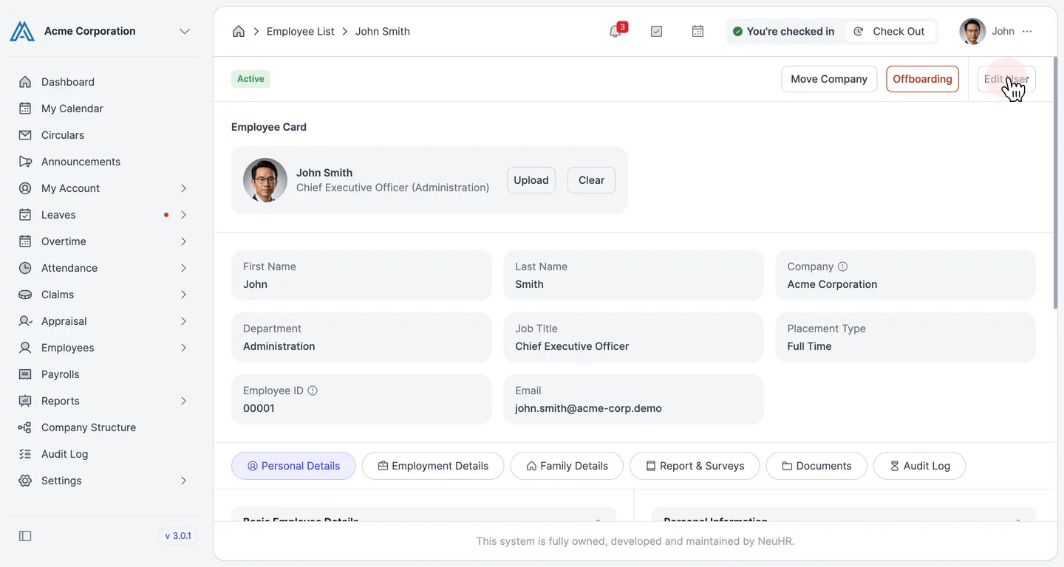1064x567 pixels.
Task: Click the Leaves calendar-check icon
Action: click(25, 215)
